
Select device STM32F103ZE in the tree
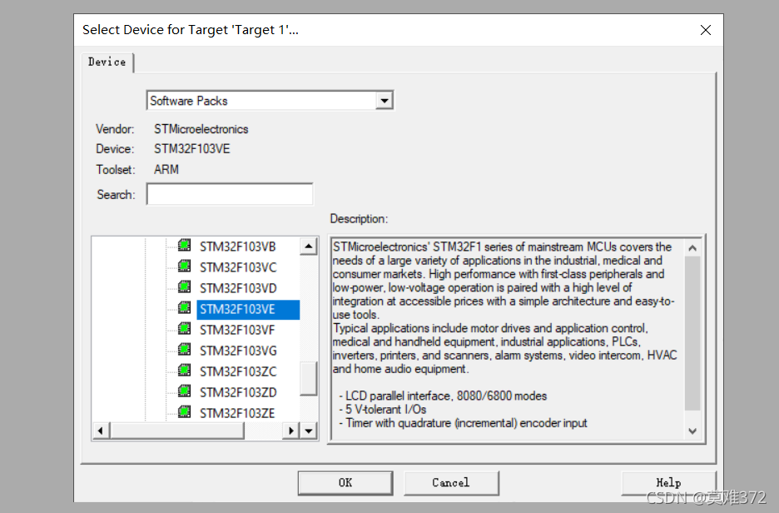click(237, 413)
